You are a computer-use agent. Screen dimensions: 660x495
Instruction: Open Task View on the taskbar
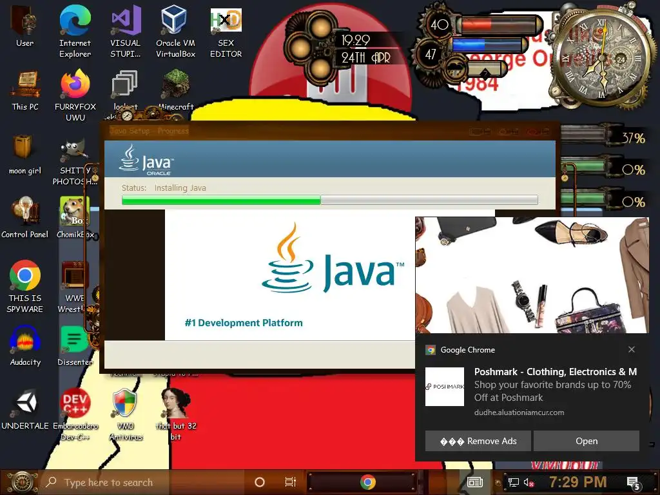click(x=291, y=482)
